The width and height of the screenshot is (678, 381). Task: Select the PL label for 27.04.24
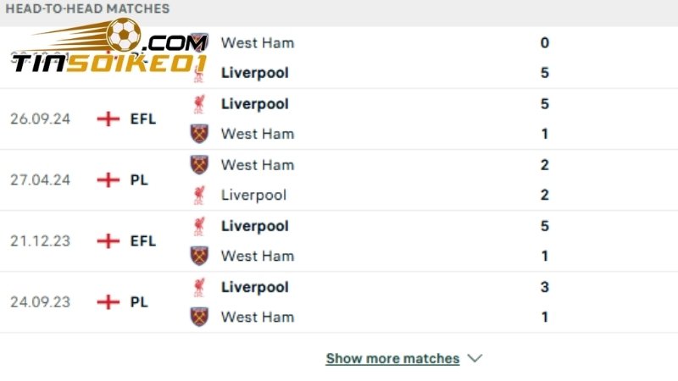click(140, 179)
